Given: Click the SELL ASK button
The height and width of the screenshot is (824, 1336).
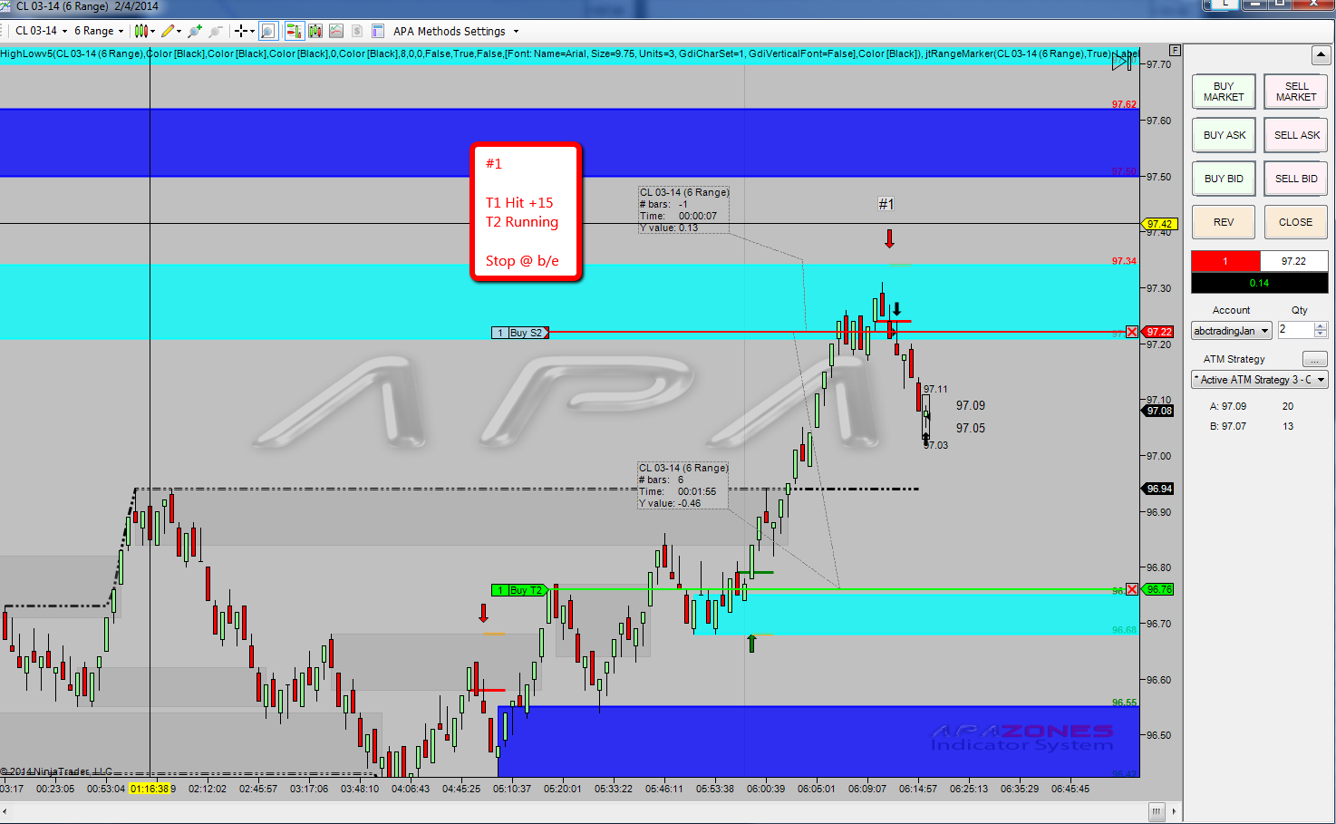Looking at the screenshot, I should 1296,135.
